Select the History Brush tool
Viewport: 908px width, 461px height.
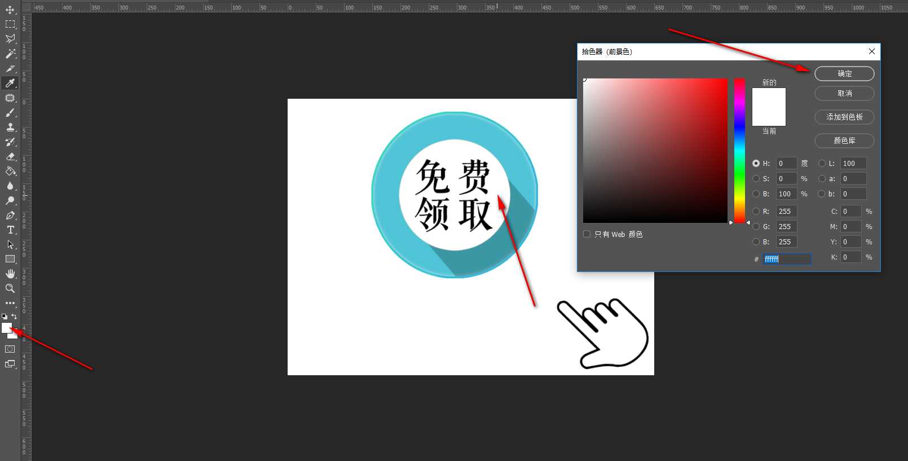click(x=10, y=142)
